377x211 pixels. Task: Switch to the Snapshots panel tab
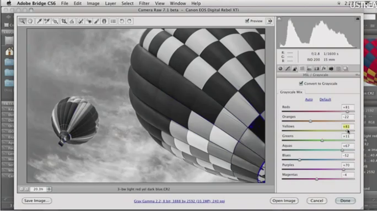click(x=345, y=69)
